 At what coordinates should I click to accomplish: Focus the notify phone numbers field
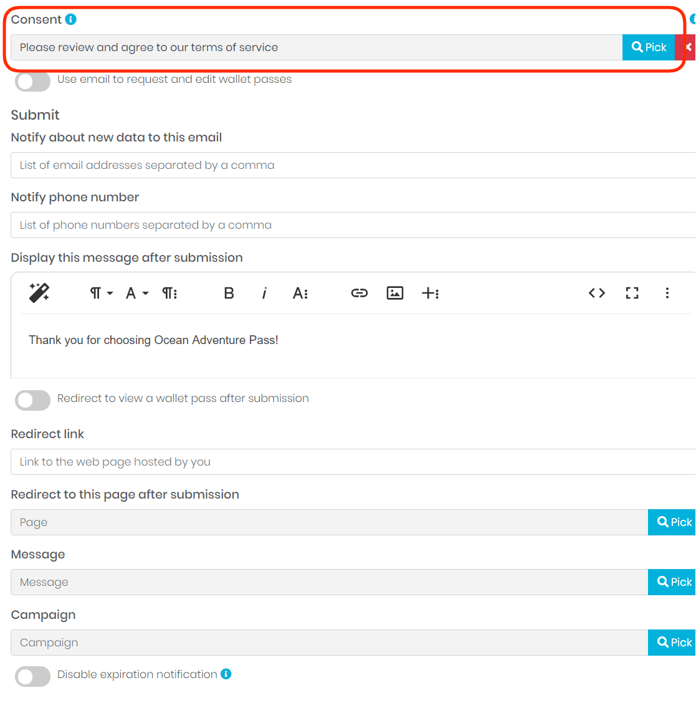353,225
